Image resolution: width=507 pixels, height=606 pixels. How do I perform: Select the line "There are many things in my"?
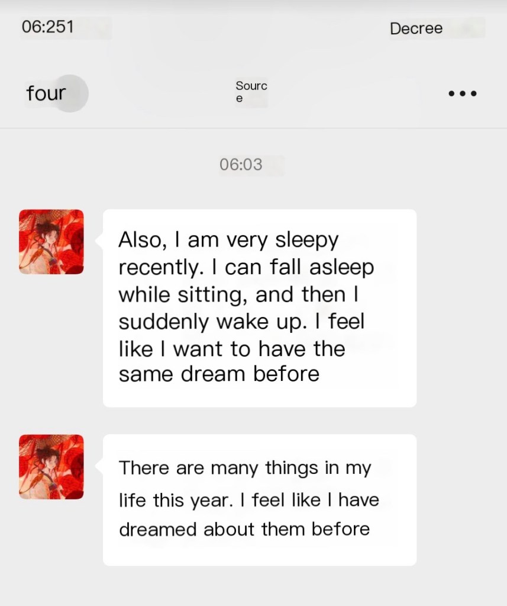pos(245,468)
